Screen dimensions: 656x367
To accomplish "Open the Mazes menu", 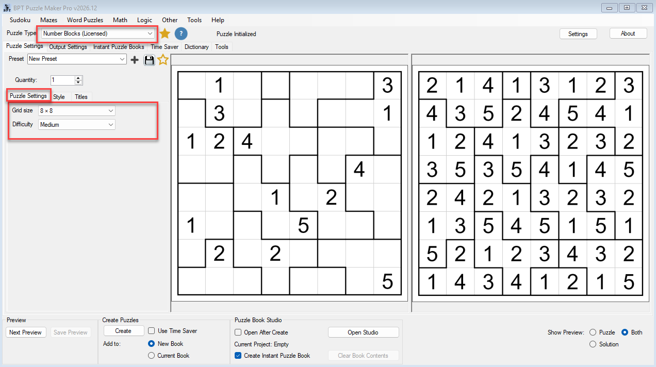I will [49, 20].
